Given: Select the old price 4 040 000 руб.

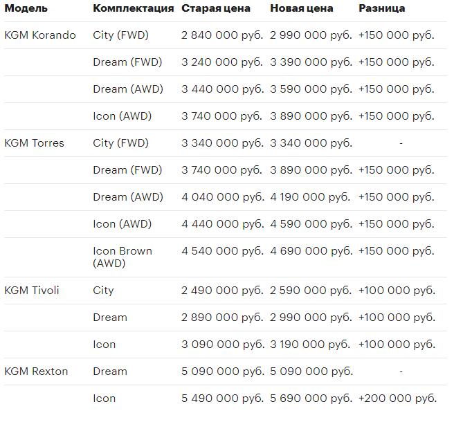Looking at the screenshot, I should coord(222,197).
